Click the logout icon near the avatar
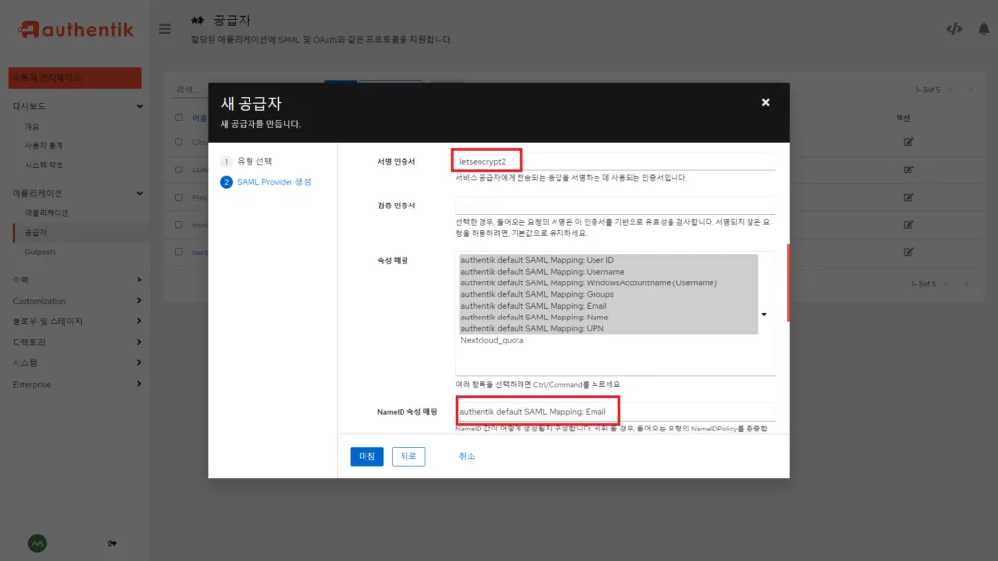 click(113, 542)
